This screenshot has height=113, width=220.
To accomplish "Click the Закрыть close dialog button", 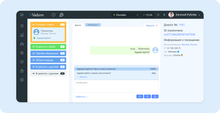I will tap(152, 25).
